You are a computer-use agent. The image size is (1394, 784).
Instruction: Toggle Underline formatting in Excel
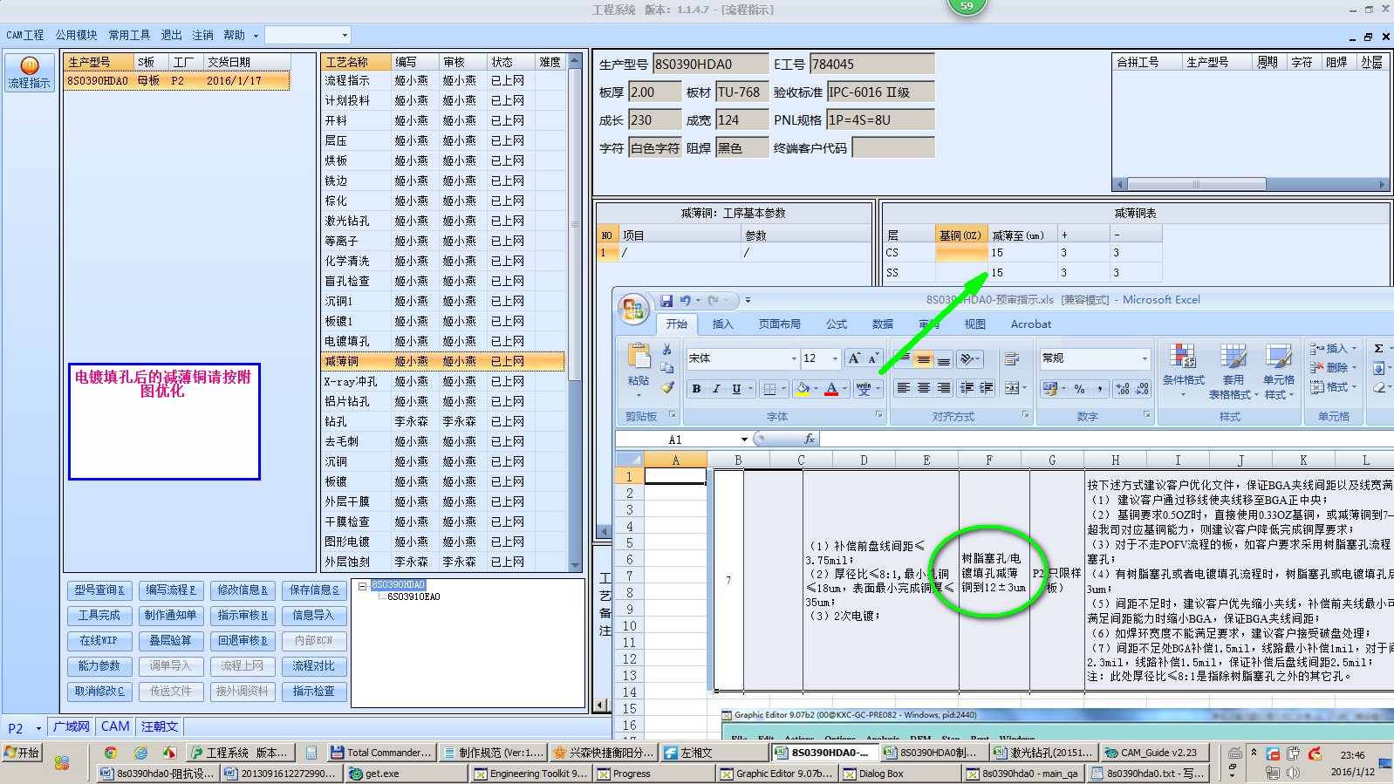(x=736, y=389)
